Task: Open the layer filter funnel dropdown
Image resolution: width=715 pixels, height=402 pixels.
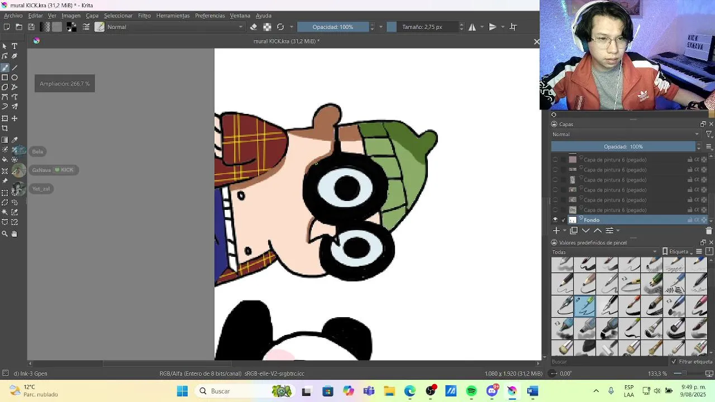Action: point(709,135)
